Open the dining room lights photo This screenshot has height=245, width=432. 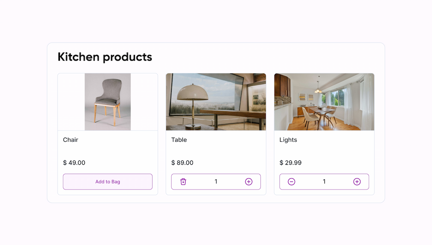[324, 102]
